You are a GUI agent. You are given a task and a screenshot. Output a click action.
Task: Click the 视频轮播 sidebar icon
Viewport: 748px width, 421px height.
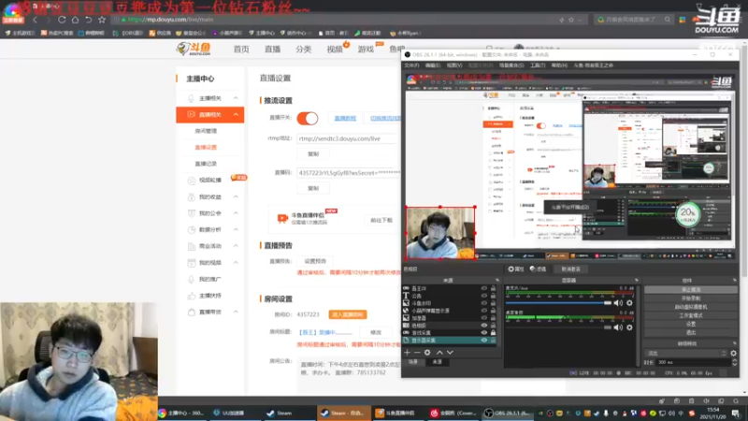coord(192,181)
